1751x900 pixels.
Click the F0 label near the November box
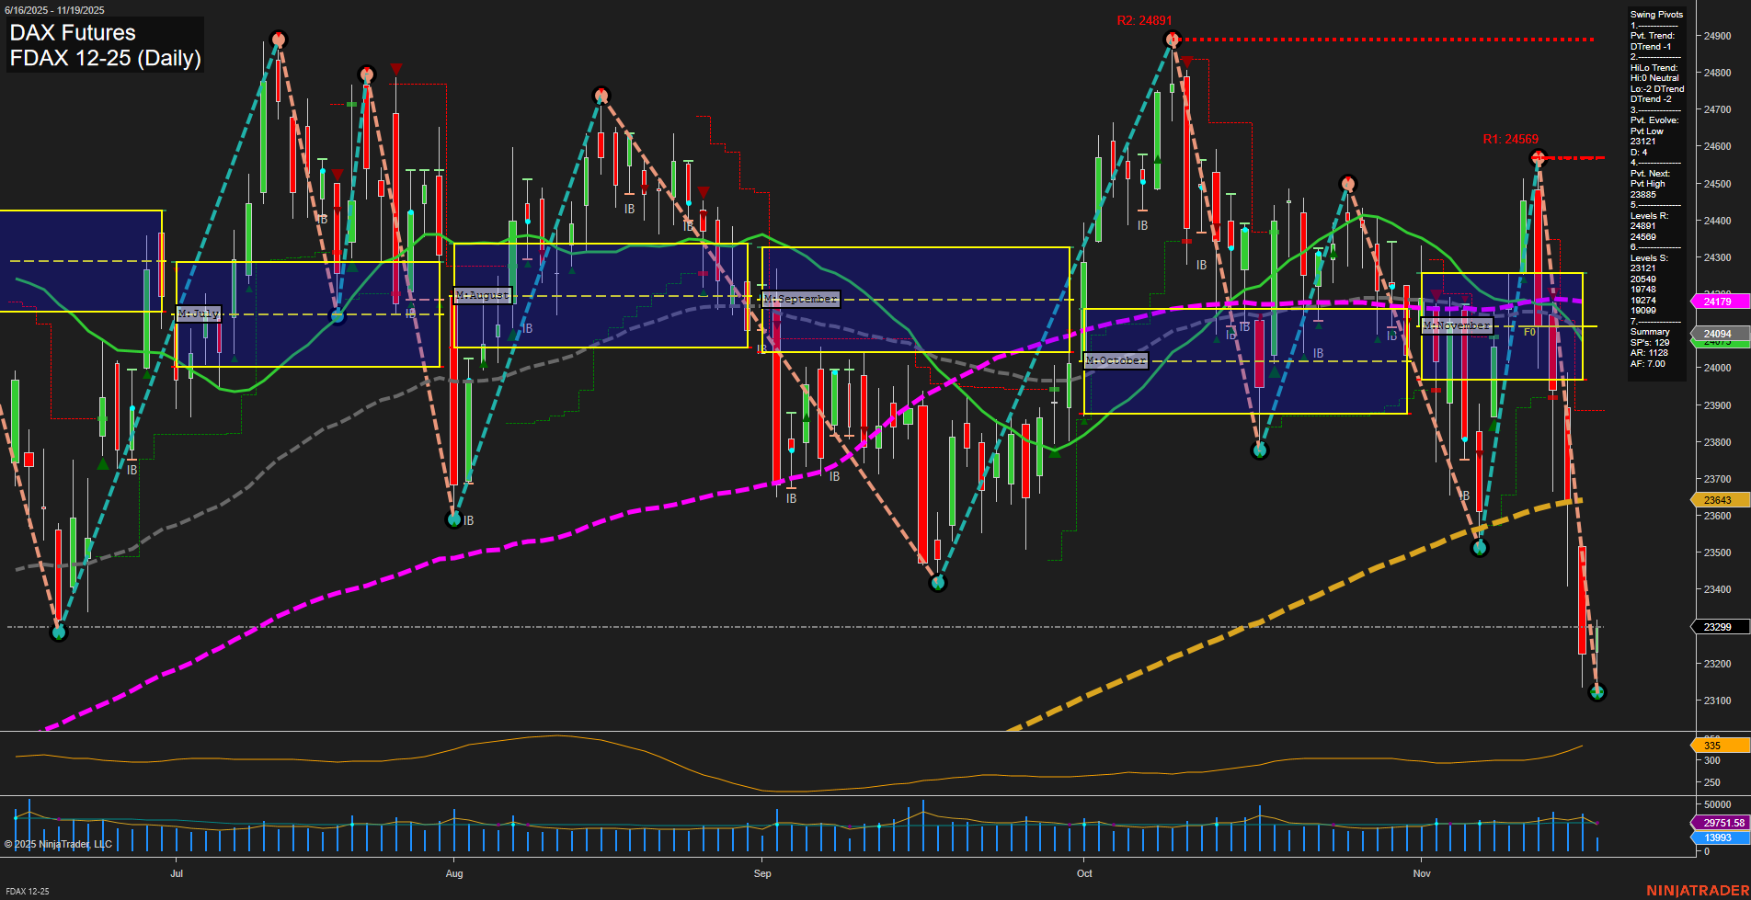pos(1529,331)
